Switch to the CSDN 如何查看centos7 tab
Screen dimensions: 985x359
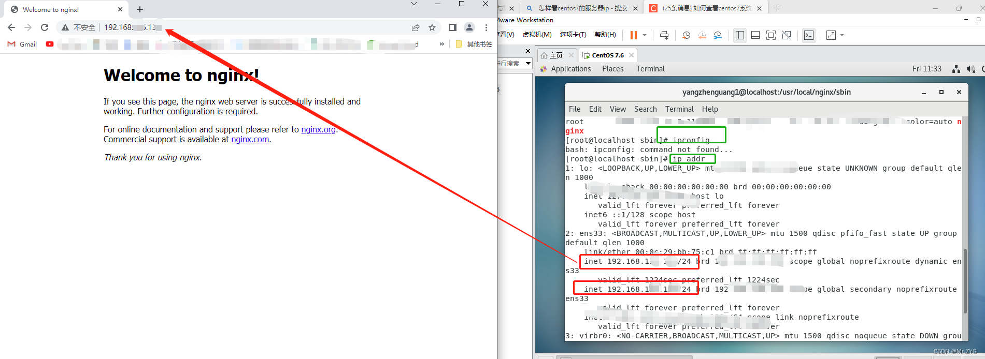pos(706,8)
